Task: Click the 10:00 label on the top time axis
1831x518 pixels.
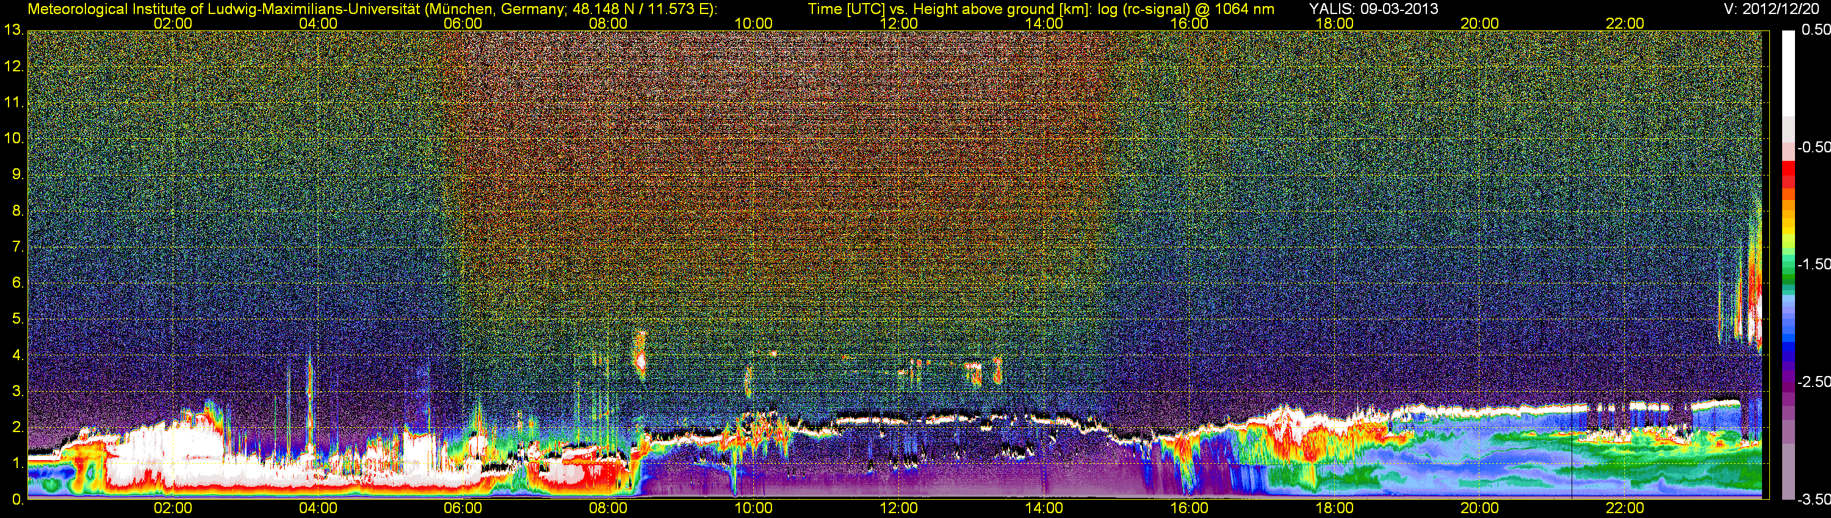Action: click(x=753, y=23)
